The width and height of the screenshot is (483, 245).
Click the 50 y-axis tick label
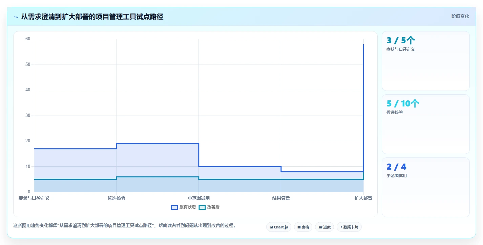28,65
